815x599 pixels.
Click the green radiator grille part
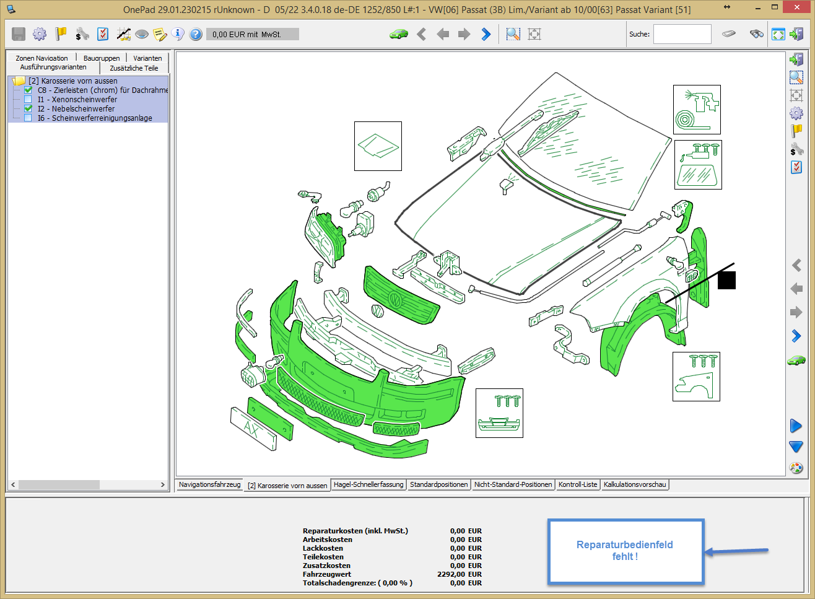(401, 295)
